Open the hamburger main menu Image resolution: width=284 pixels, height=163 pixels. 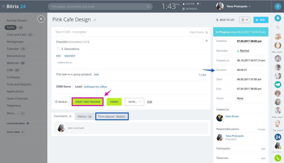[3, 6]
